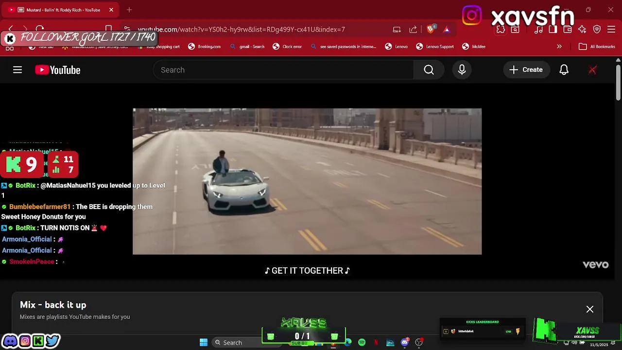622x350 pixels.
Task: Open the Leo AI sparkle icon
Action: click(582, 30)
